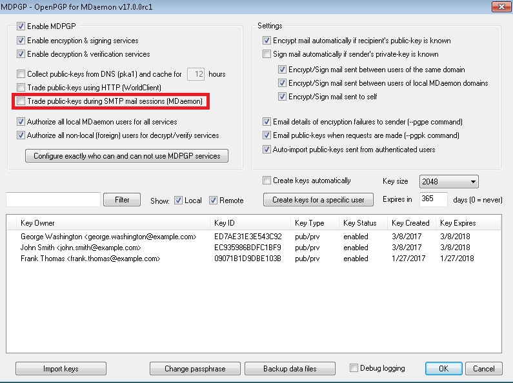Click the Expires in days field
This screenshot has width=513, height=383.
click(434, 199)
